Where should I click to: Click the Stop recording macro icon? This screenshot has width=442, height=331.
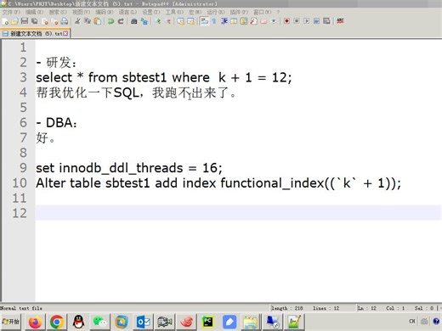pyautogui.click(x=297, y=21)
